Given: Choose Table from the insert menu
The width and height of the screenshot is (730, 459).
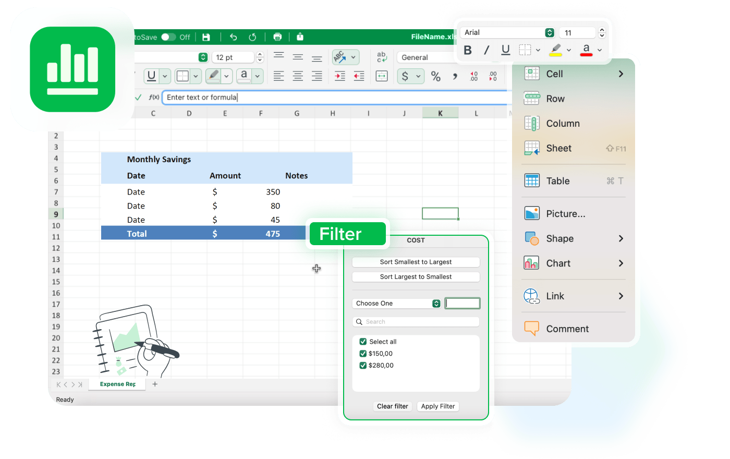Looking at the screenshot, I should tap(574, 181).
